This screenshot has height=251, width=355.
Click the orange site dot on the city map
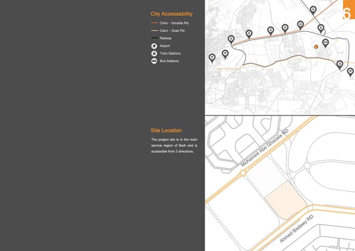316,46
